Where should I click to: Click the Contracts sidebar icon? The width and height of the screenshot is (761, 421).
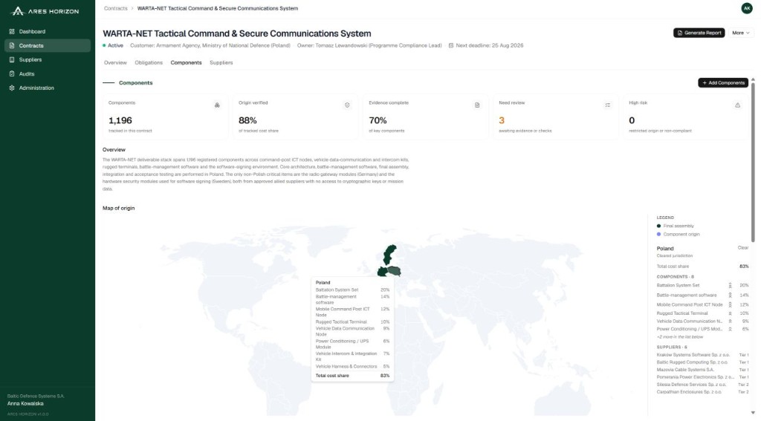coord(12,45)
